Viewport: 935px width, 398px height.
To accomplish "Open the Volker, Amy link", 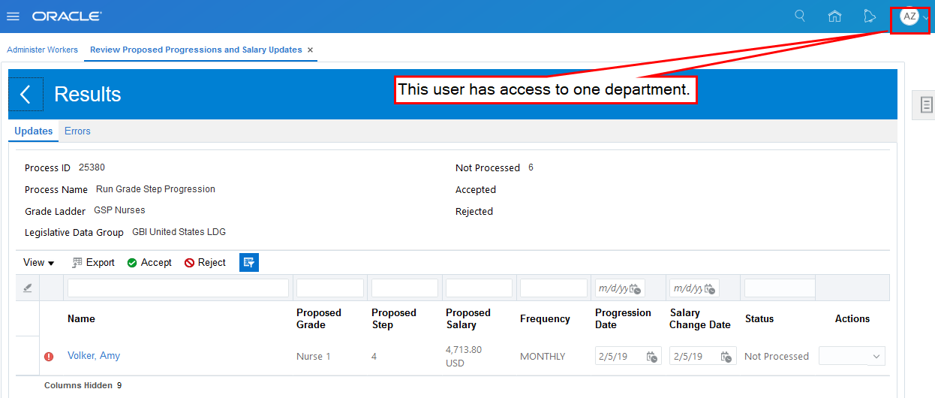I will tap(94, 356).
